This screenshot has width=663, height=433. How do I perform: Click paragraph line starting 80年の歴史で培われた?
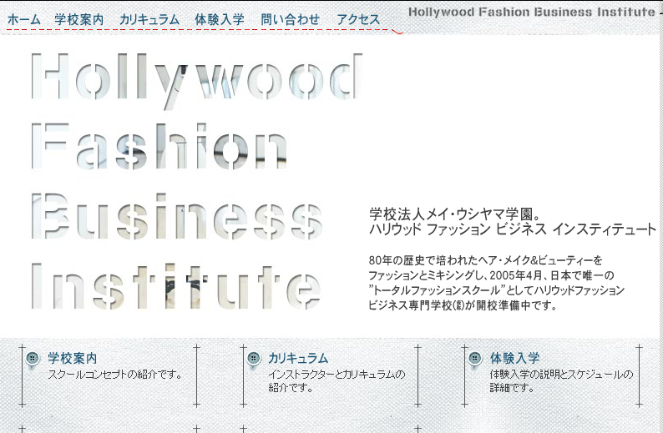pos(485,259)
